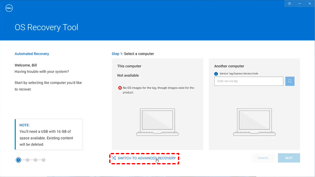Click the shuffle icon beside Switch to Advanced Recovery

click(x=114, y=158)
